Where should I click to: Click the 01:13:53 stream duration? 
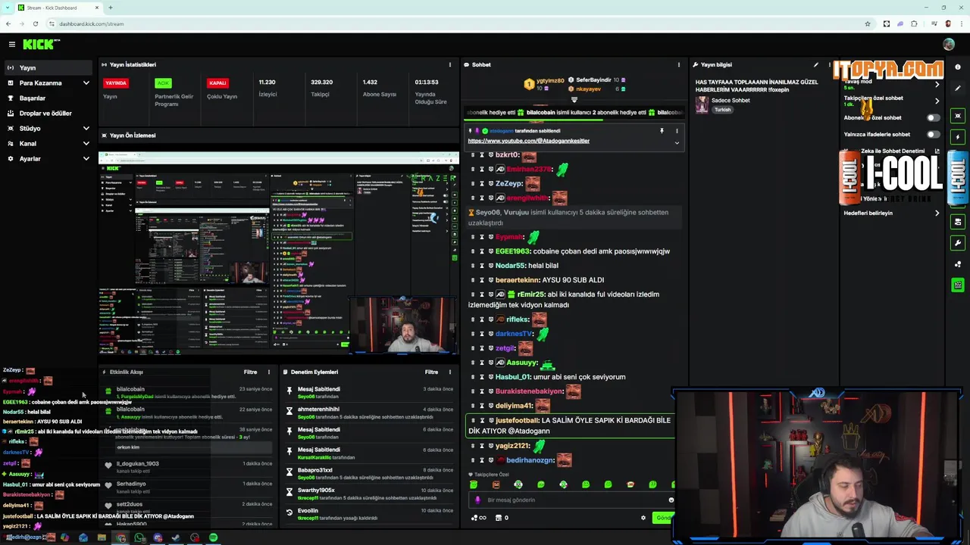point(430,91)
